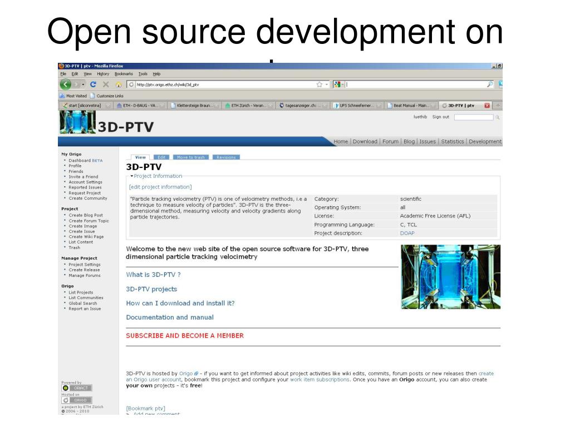Click the Forward navigation arrow
Image resolution: width=570 pixels, height=427 pixels.
[x=76, y=85]
